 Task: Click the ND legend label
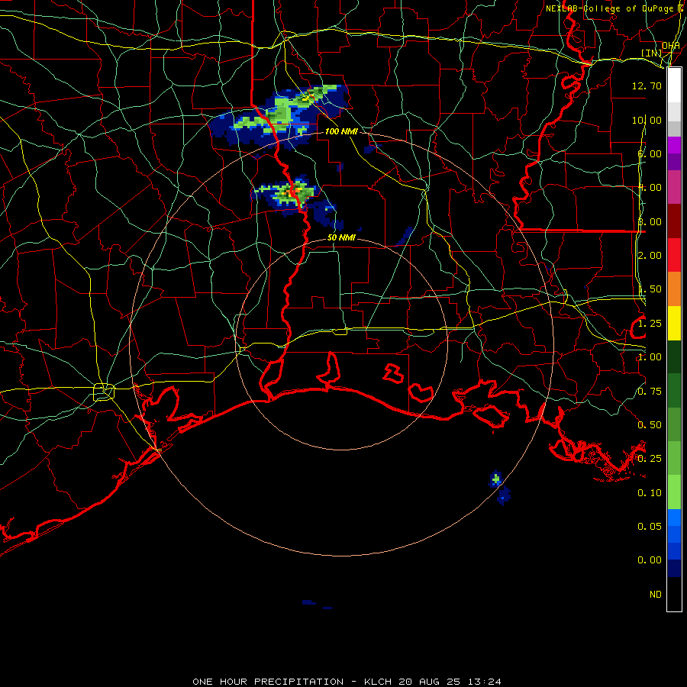click(656, 594)
